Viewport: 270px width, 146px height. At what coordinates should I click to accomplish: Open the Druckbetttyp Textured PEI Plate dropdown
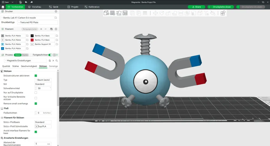37,22
